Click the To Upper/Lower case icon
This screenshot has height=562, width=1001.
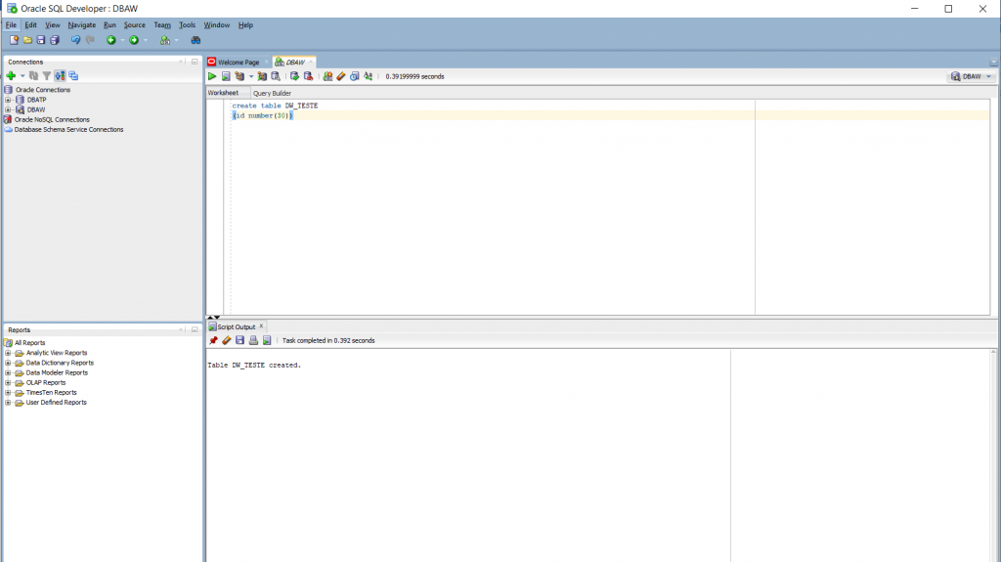click(369, 76)
